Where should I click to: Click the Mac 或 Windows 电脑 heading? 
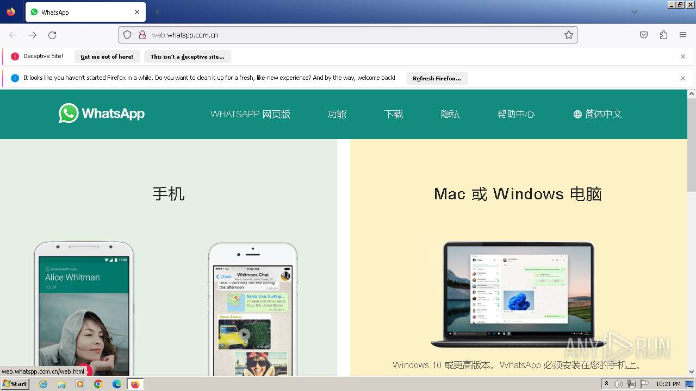(518, 194)
